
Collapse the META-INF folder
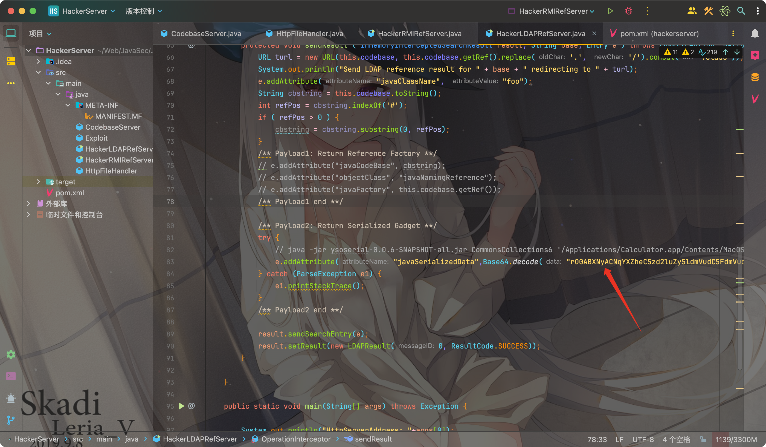[68, 105]
